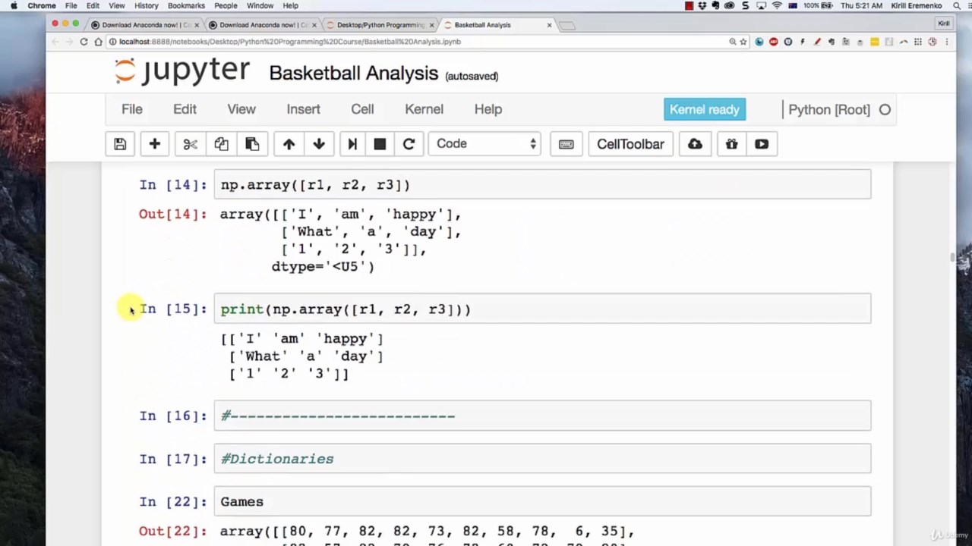The width and height of the screenshot is (972, 546).
Task: Open Chrome Bookmarks menu in menu bar
Action: tap(187, 5)
